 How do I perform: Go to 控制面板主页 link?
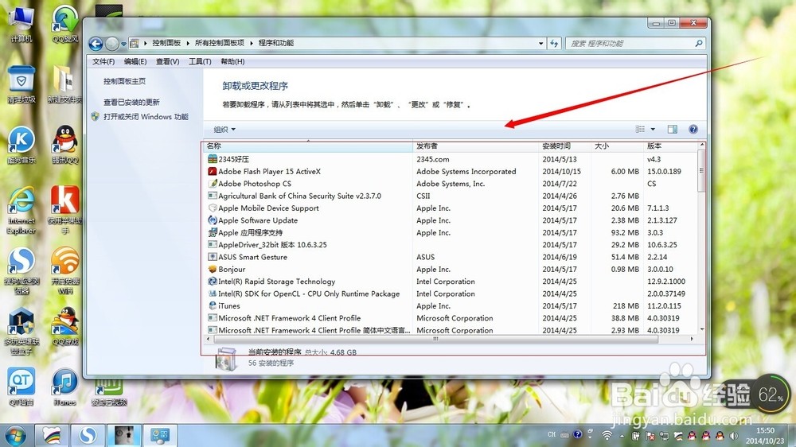[124, 81]
